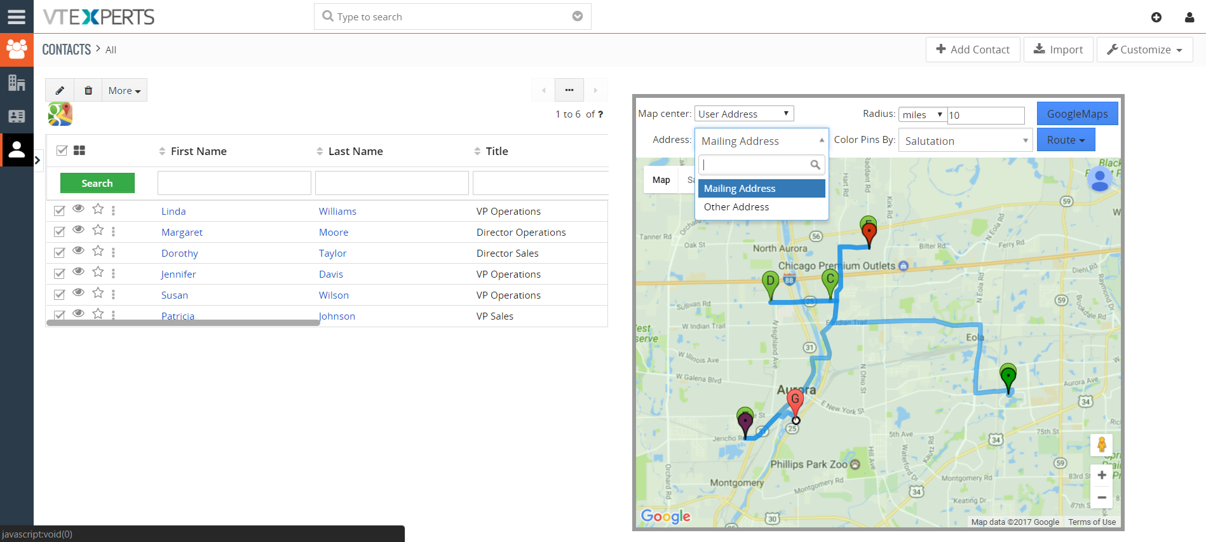Open the Route dropdown button

click(x=1066, y=140)
